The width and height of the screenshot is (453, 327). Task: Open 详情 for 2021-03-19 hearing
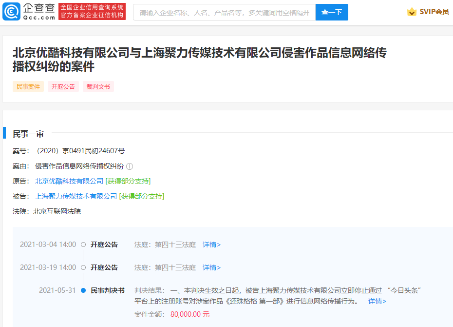pyautogui.click(x=211, y=267)
